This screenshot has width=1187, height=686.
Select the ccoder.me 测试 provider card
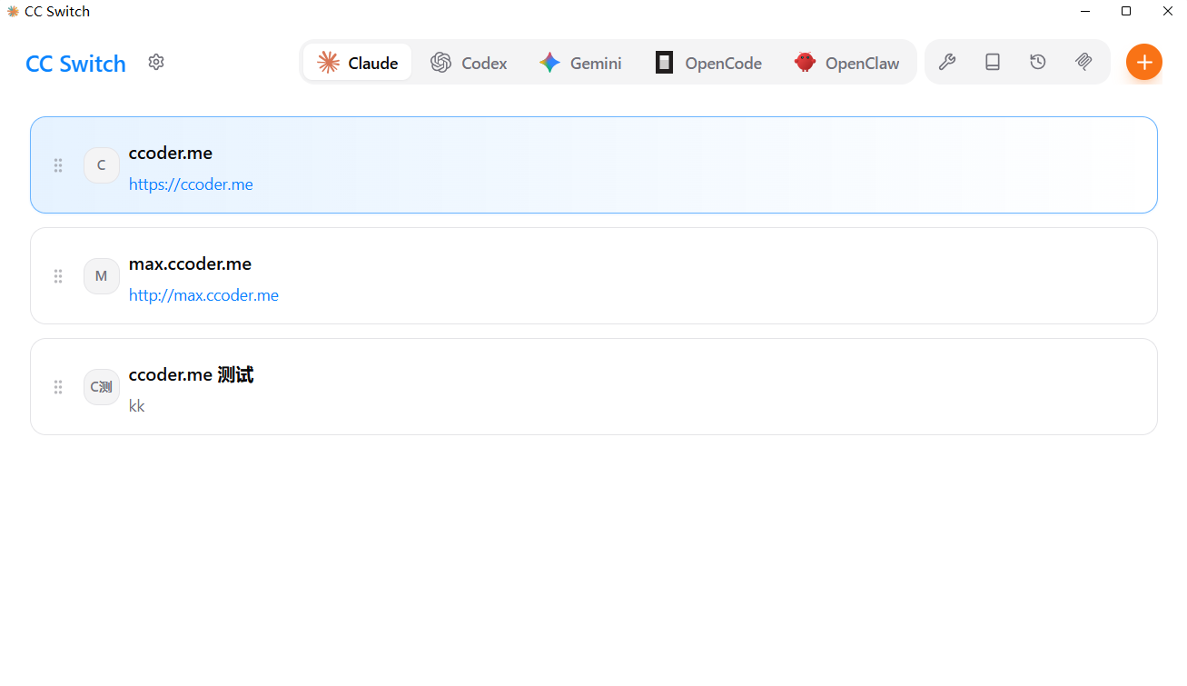pos(636,387)
